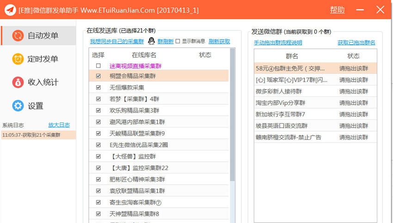This screenshot has height=223, width=393.
Task: Click 放大日志 link
Action: (59, 125)
